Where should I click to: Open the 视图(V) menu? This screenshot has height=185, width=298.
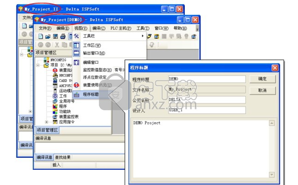[81, 28]
